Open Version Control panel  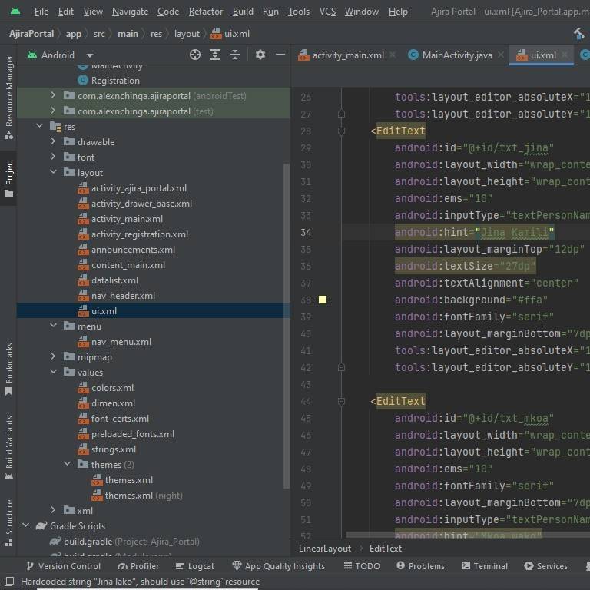click(64, 566)
